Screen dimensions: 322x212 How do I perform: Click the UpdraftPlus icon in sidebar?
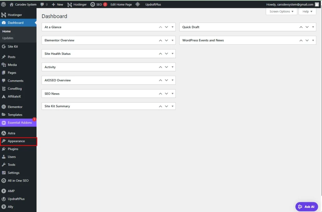[4, 199]
